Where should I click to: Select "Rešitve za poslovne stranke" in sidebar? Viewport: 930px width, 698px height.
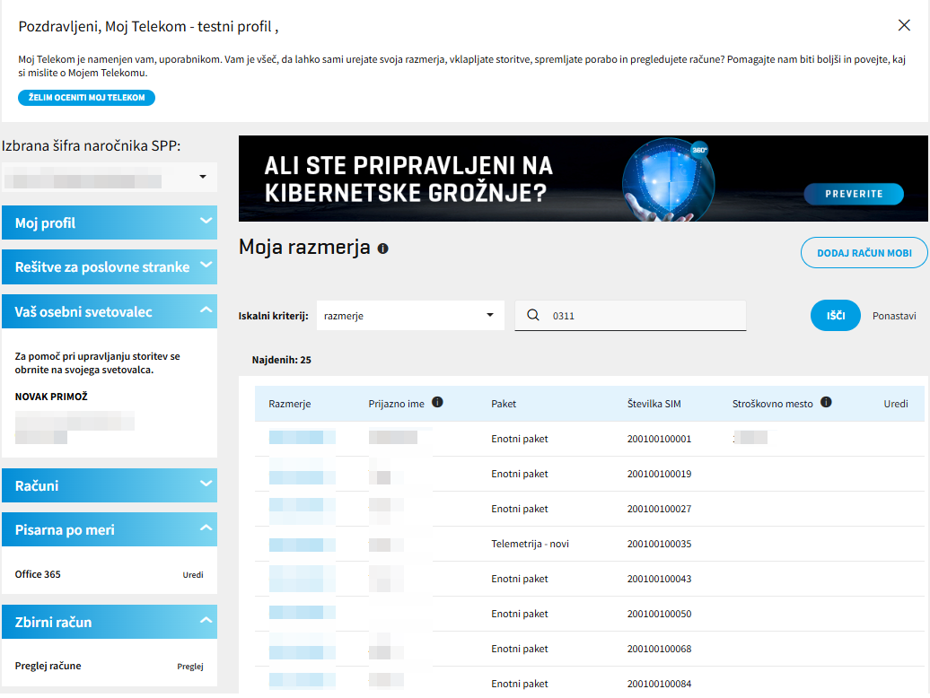point(110,266)
